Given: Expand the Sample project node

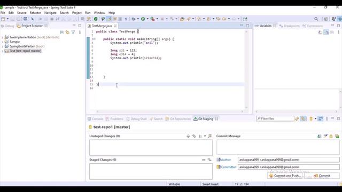Looking at the screenshot, I should (x=2, y=42).
